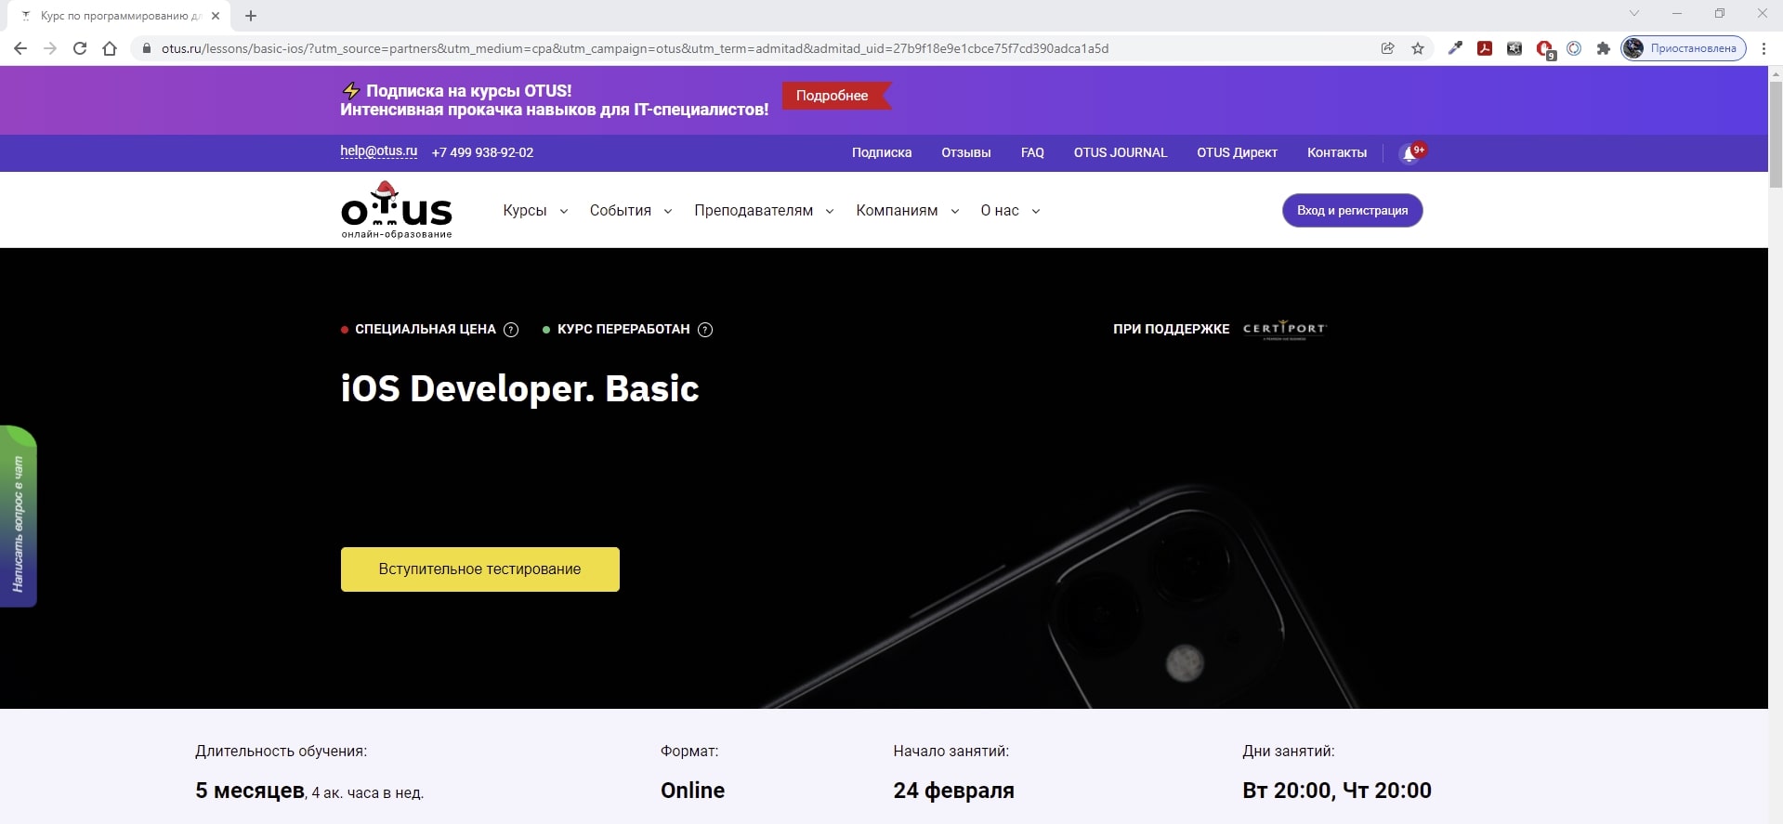Click Вход и регистрация button
Screen dimensions: 1783x824
pyautogui.click(x=1353, y=210)
